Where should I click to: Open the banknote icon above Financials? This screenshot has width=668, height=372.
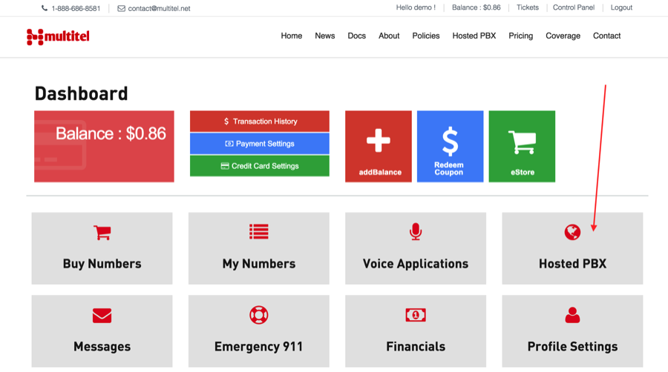[x=416, y=315]
